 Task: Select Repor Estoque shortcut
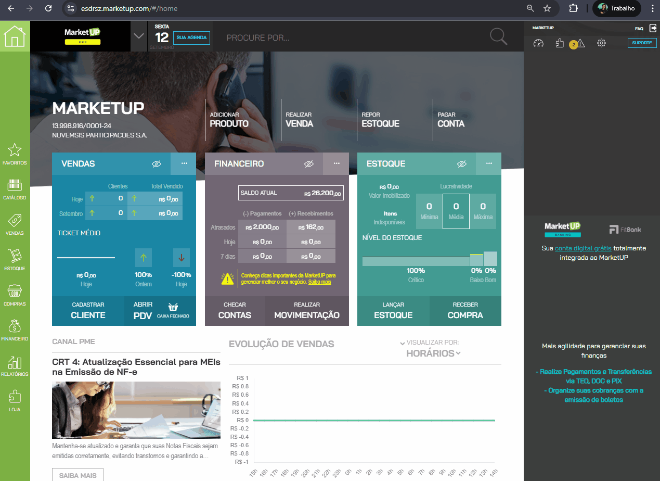(380, 120)
